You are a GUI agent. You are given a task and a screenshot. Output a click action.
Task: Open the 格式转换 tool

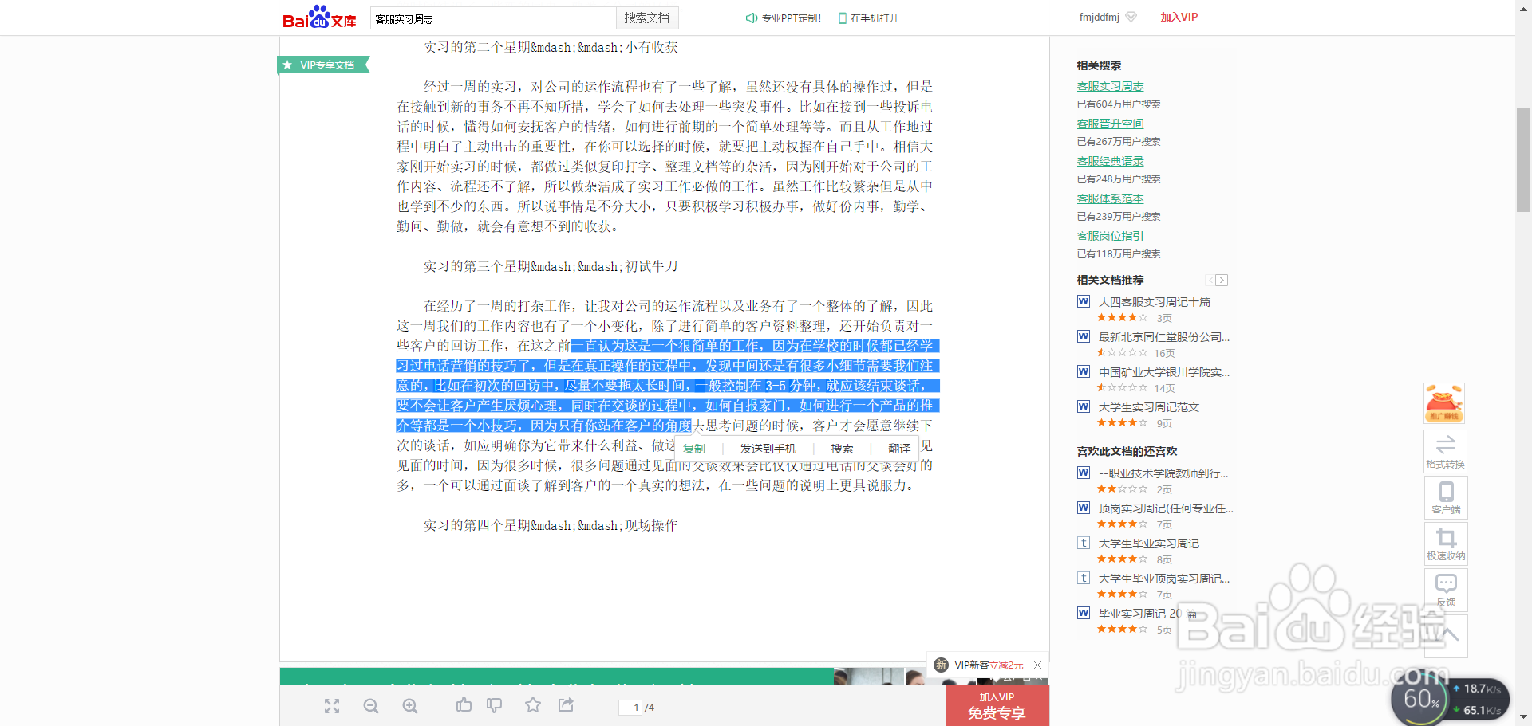click(x=1445, y=451)
